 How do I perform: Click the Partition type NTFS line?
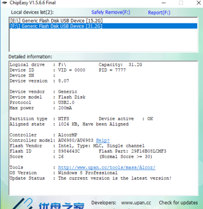[39, 119]
